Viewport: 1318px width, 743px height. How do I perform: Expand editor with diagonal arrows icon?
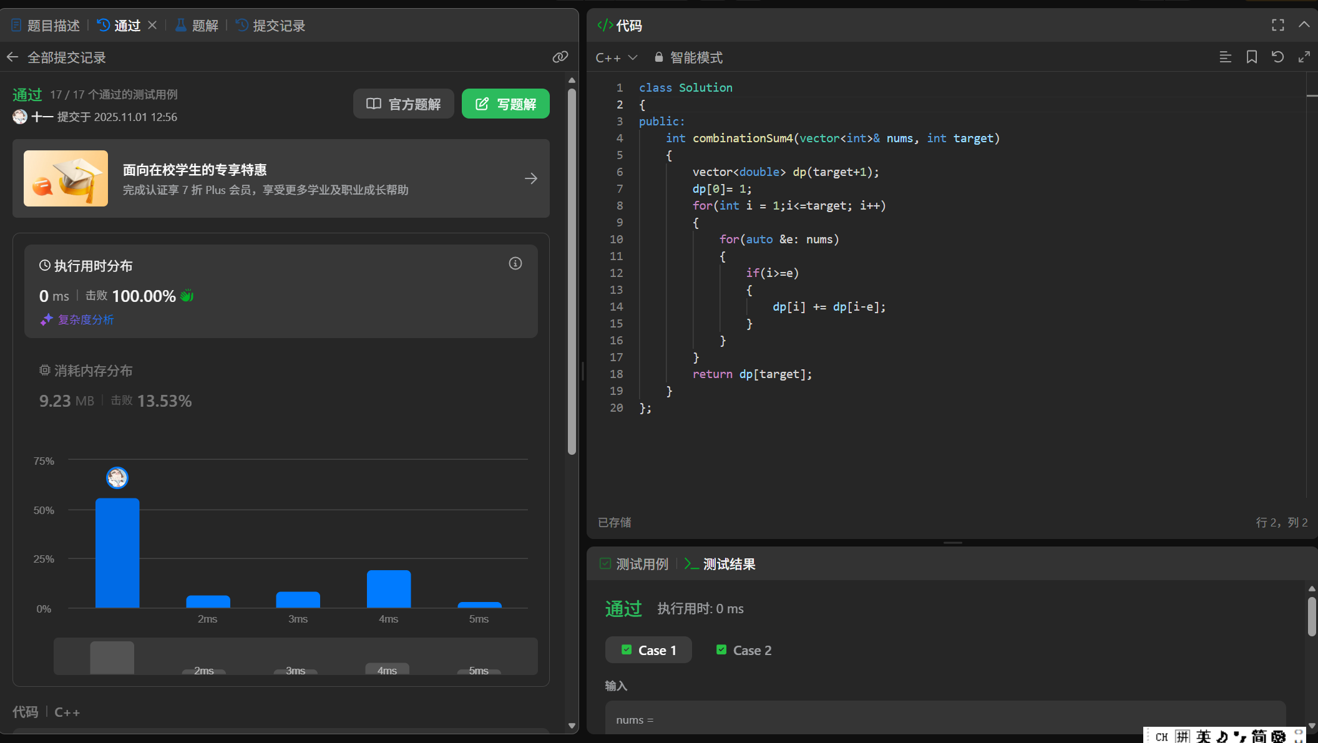[1304, 57]
